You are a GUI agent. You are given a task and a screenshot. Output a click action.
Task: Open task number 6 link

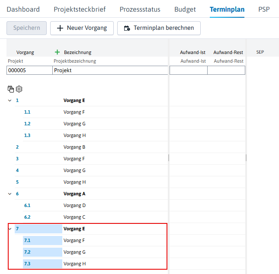click(17, 194)
